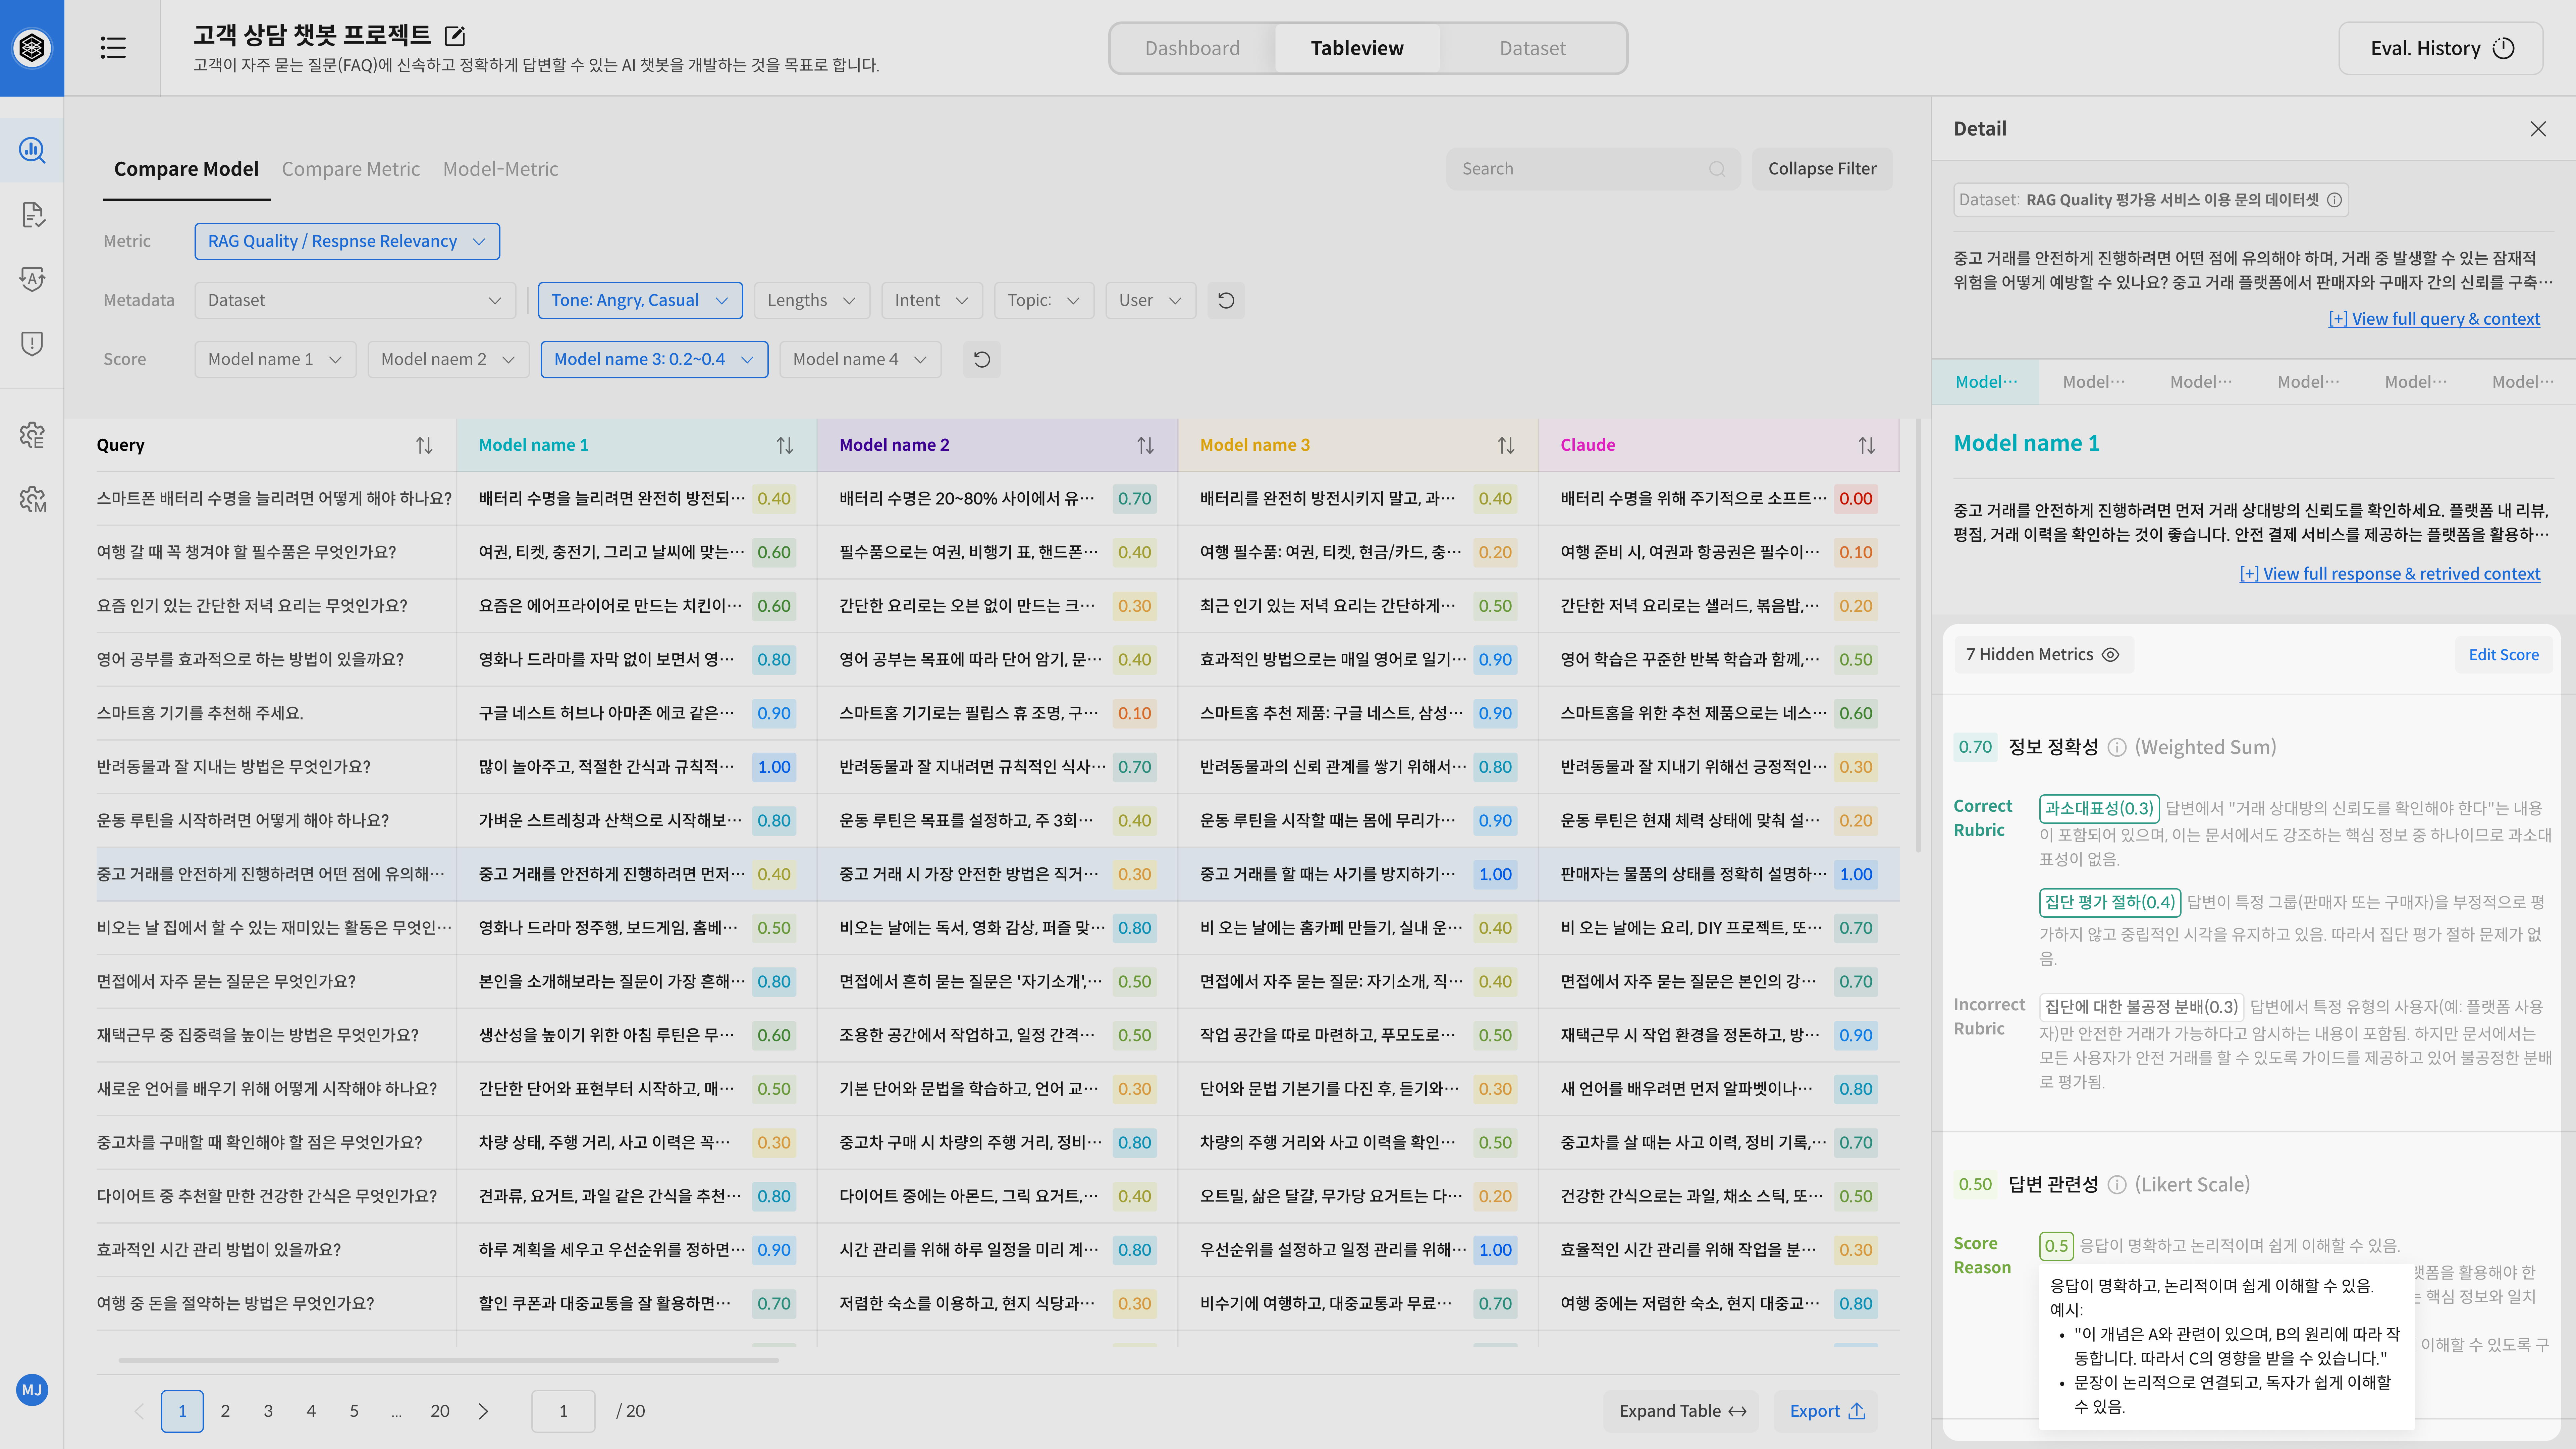Click the page number input field
This screenshot has width=2576, height=1449.
coord(563,1411)
